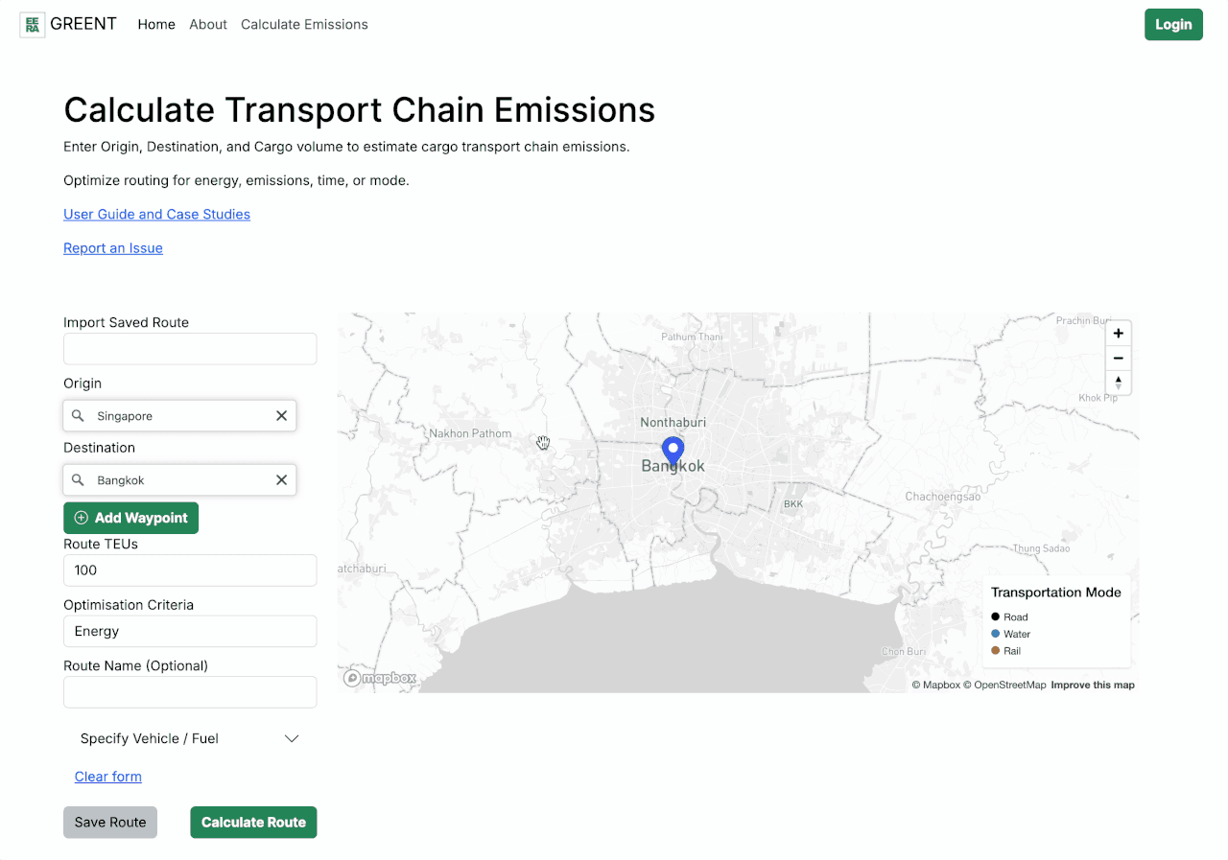Click the EERA GREENT logo icon
Screen dimensions: 1228x860
coord(33,25)
